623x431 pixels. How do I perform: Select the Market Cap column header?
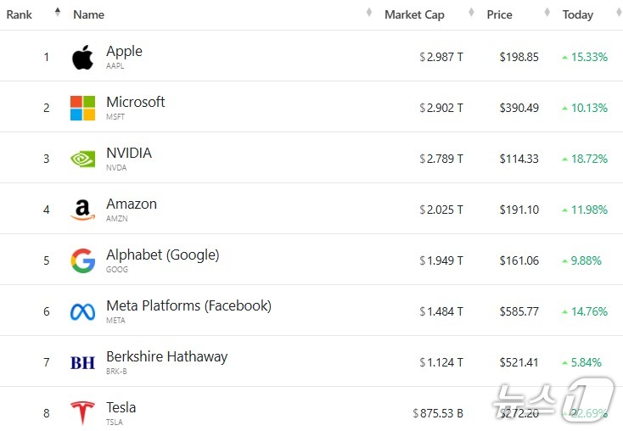click(x=414, y=14)
